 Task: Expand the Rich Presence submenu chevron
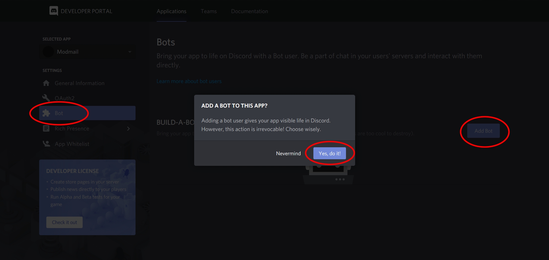click(x=128, y=129)
